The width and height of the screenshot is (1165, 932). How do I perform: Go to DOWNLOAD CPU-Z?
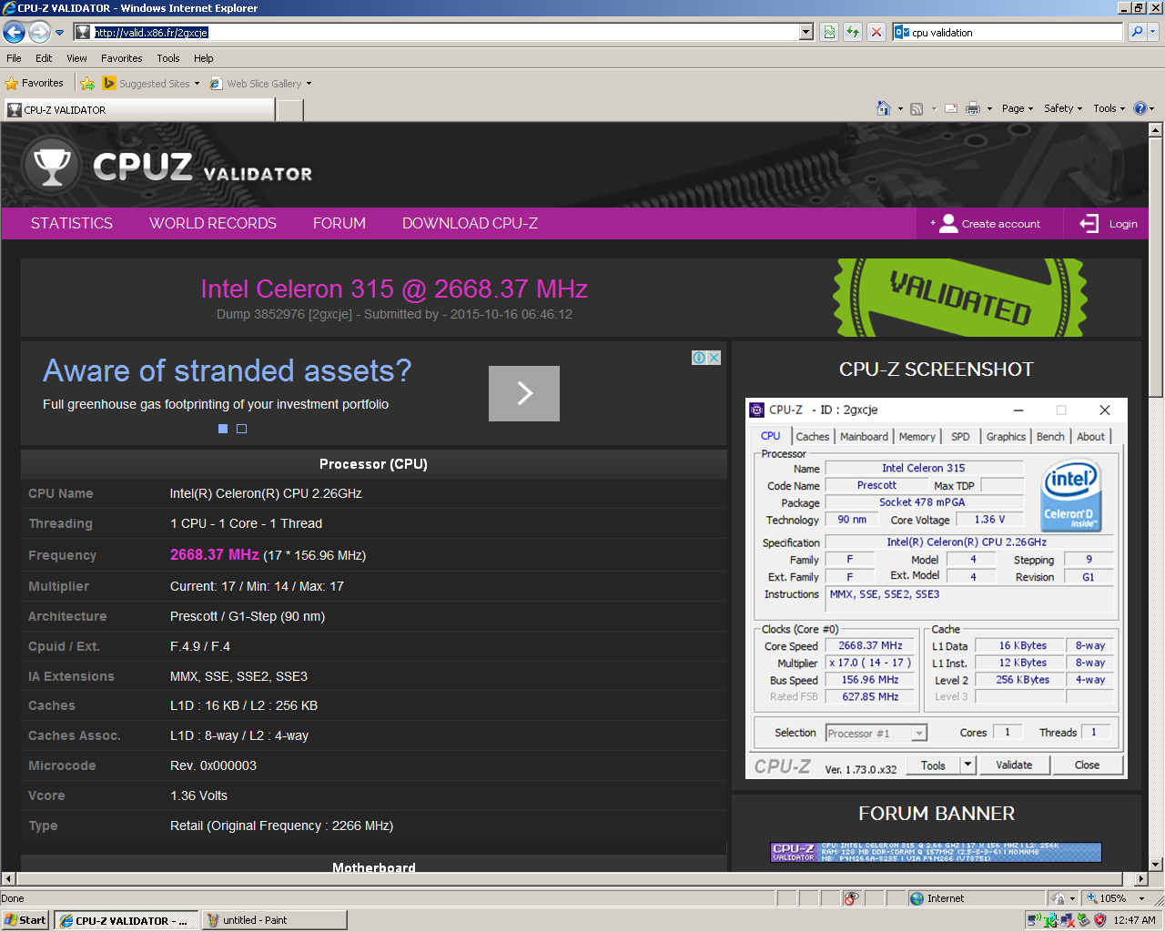coord(470,223)
